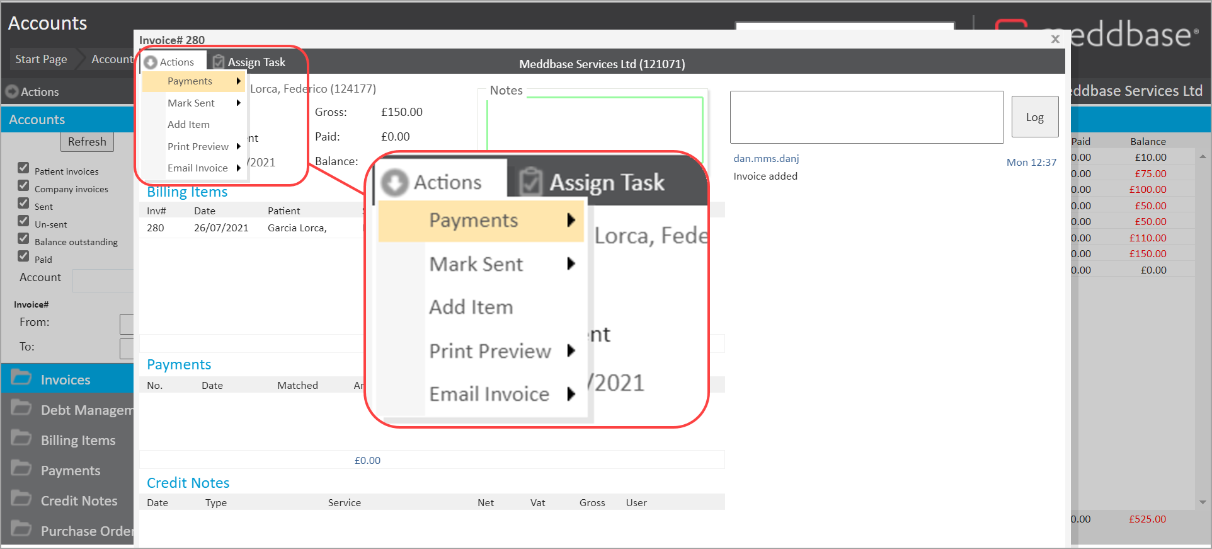This screenshot has height=549, width=1212.
Task: Toggle Balance outstanding checkbox
Action: click(23, 238)
